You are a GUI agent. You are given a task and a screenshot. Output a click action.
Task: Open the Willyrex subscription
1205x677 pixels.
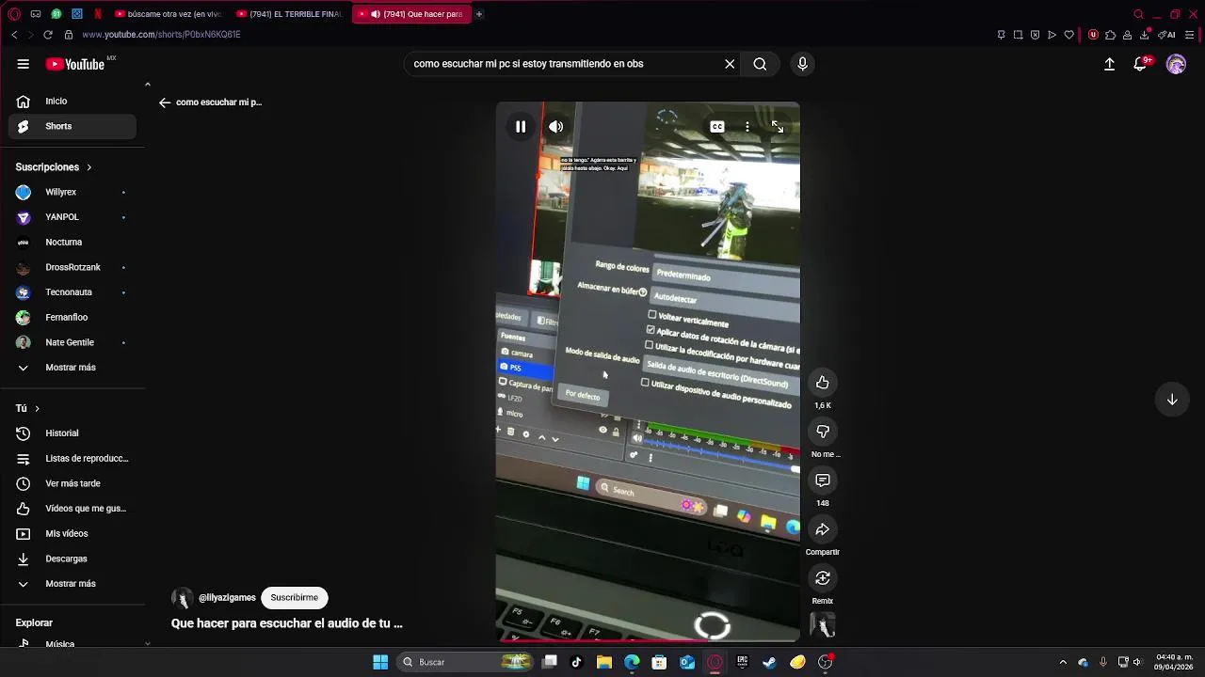(72, 192)
